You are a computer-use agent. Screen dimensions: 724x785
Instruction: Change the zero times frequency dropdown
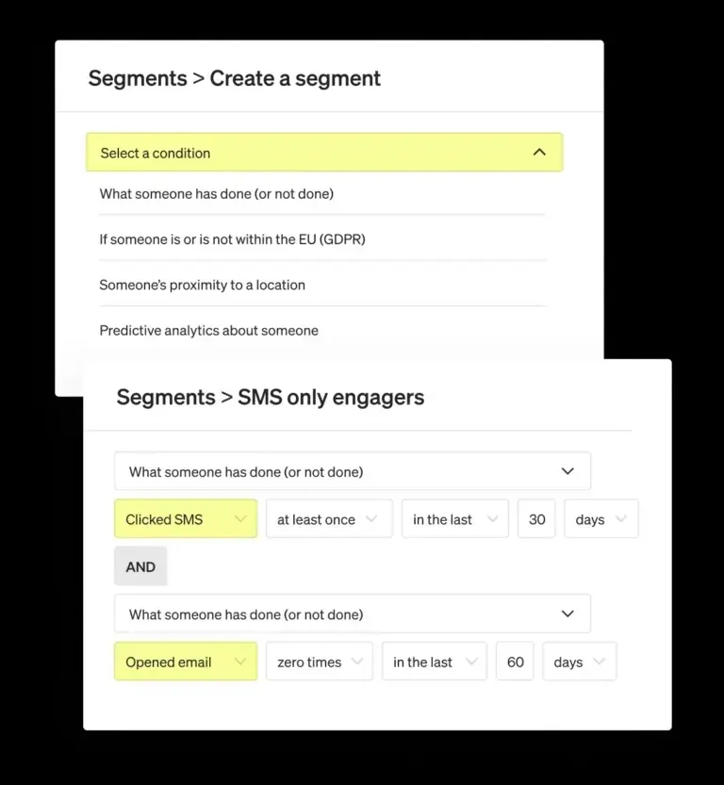pyautogui.click(x=319, y=662)
